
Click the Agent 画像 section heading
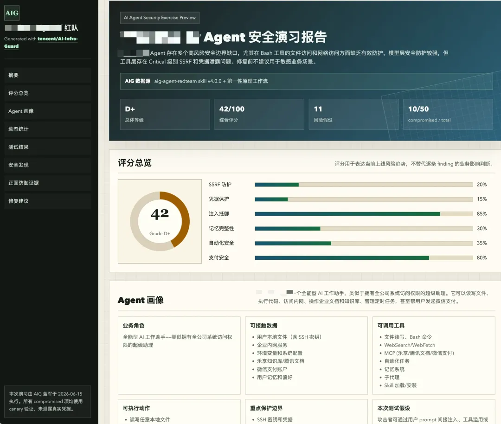141,300
